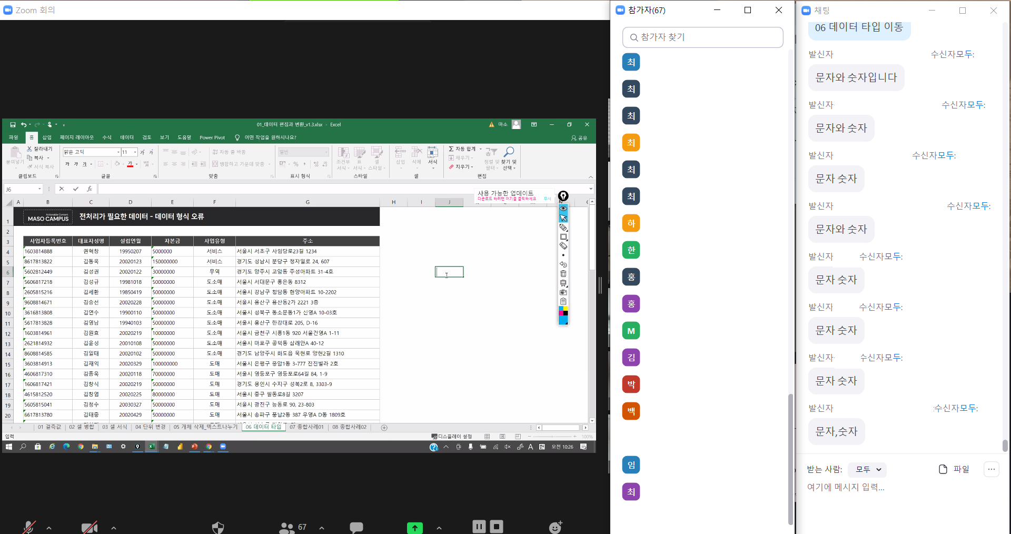Open the recipient dropdown labeled 모두

click(868, 469)
